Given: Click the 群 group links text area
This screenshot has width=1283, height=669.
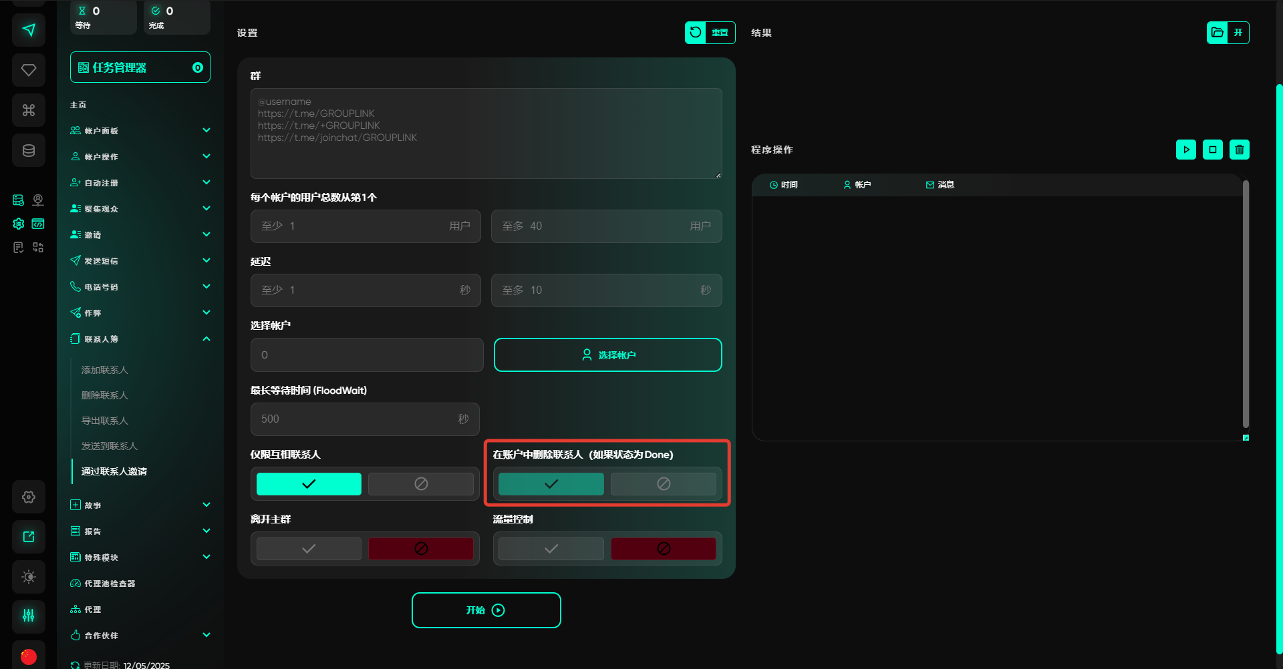Looking at the screenshot, I should (x=486, y=134).
